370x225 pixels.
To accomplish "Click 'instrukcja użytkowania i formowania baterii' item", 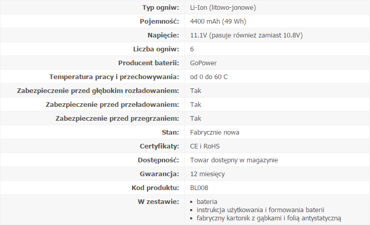I will pyautogui.click(x=261, y=210).
